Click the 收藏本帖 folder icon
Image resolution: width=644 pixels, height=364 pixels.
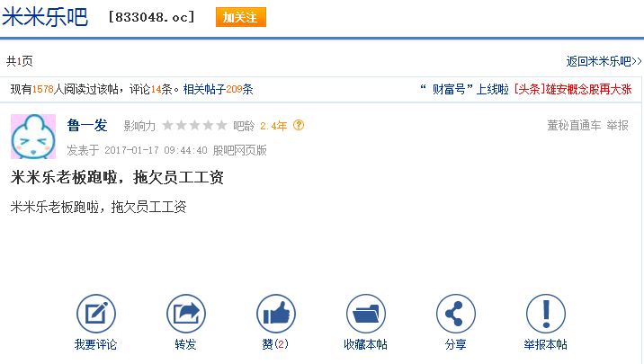[x=366, y=314]
